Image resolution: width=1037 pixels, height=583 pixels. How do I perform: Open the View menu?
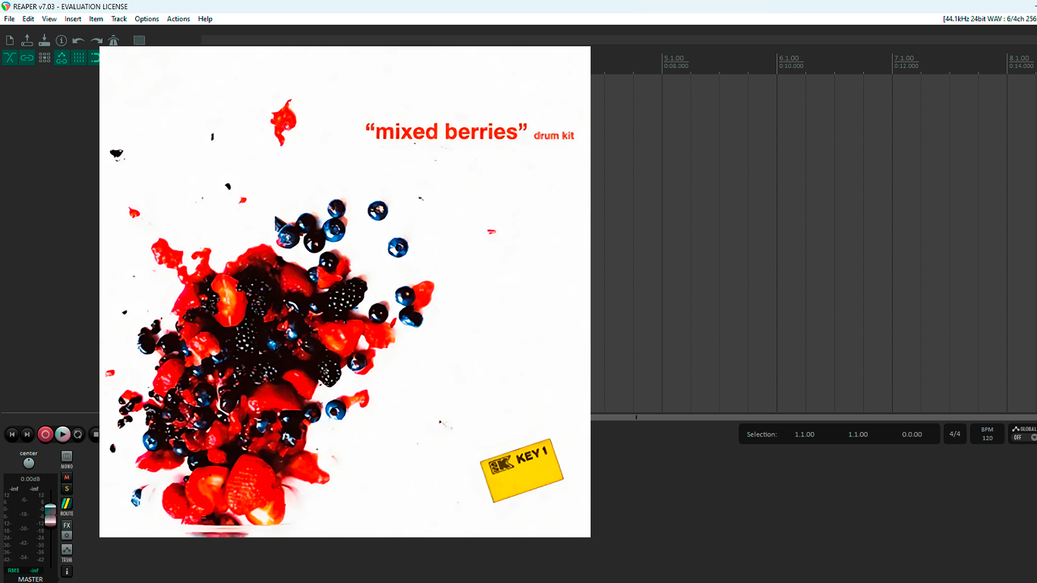(x=49, y=19)
